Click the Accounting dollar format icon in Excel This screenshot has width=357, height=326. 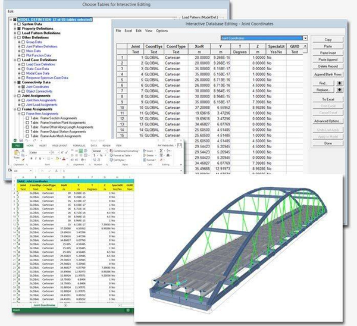[x=94, y=155]
